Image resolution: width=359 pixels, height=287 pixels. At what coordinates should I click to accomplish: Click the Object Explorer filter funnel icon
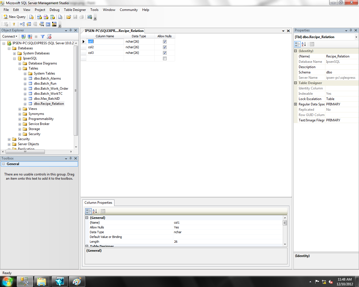pyautogui.click(x=43, y=36)
